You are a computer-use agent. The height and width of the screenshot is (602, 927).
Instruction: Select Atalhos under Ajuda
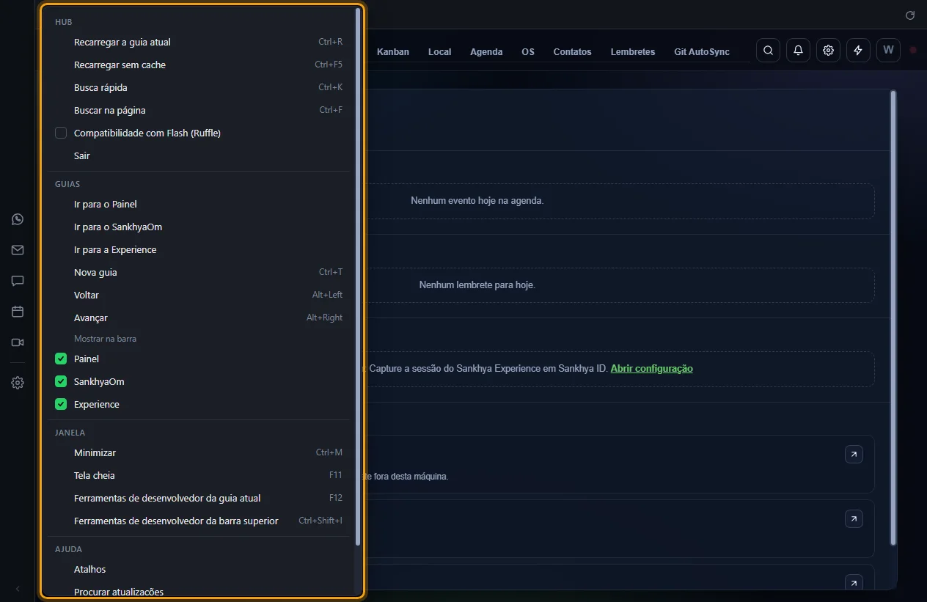199,569
